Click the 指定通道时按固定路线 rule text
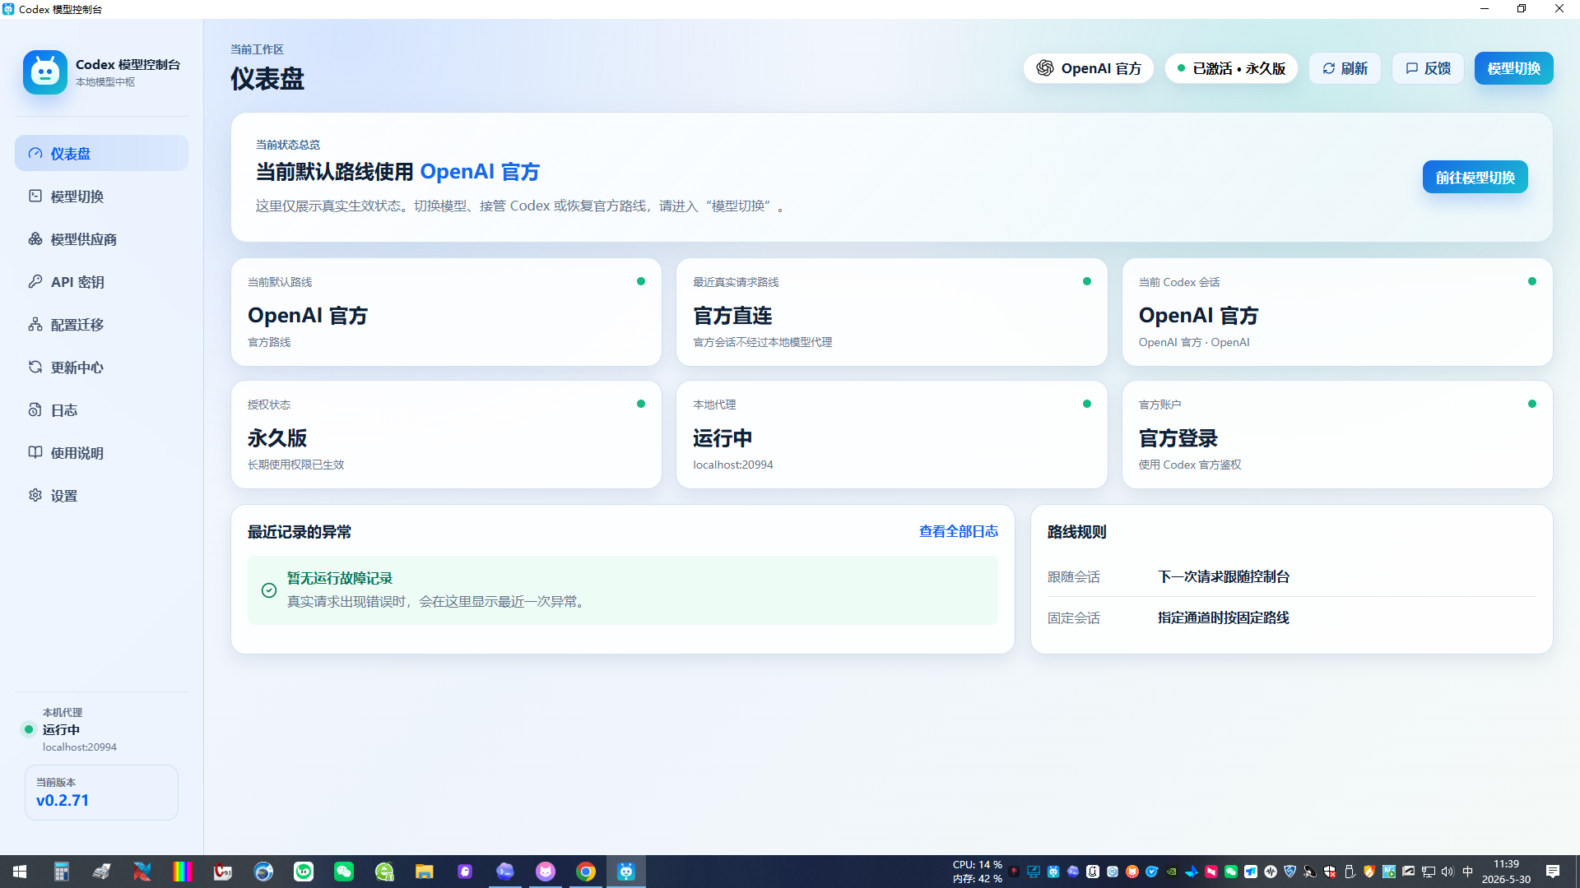The image size is (1580, 888). coord(1224,617)
